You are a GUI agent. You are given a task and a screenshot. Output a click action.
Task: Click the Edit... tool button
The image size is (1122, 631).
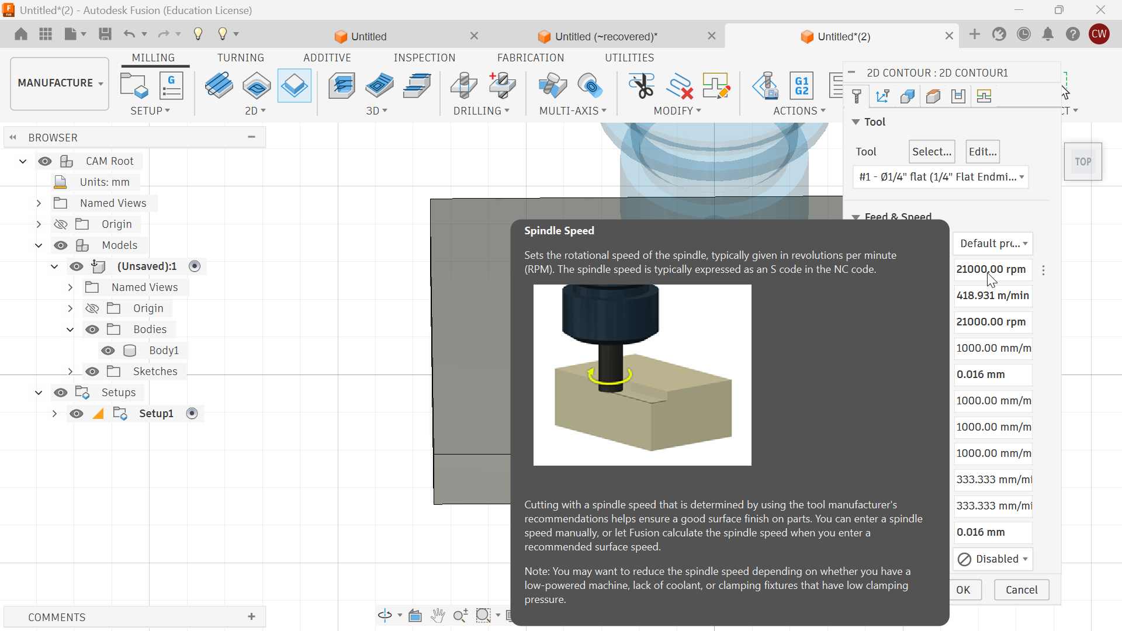click(x=983, y=152)
